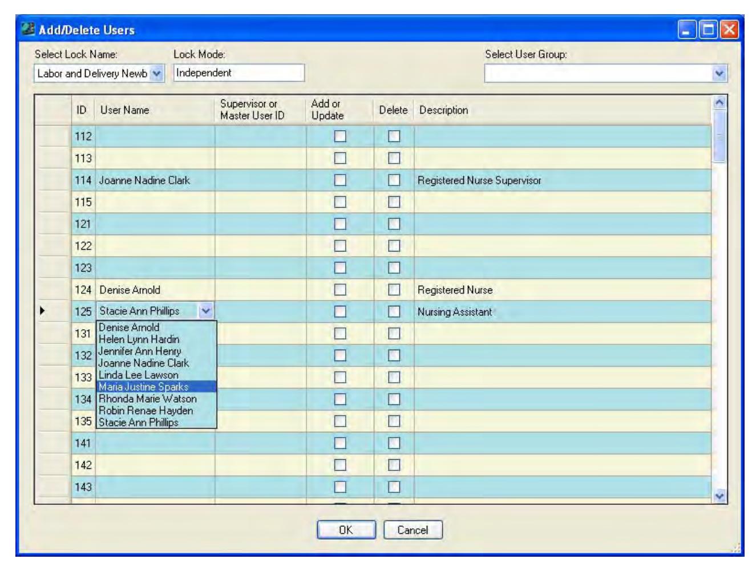This screenshot has height=571, width=756.
Task: Click the ID 113 cell
Action: [83, 158]
